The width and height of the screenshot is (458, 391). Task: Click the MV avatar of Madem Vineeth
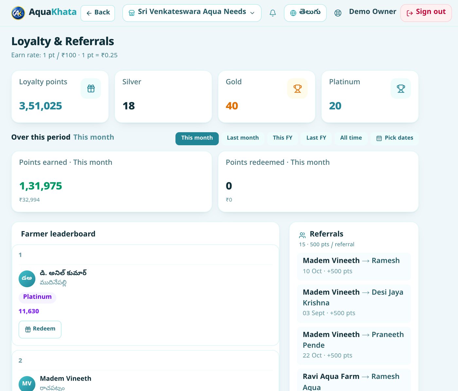[27, 383]
